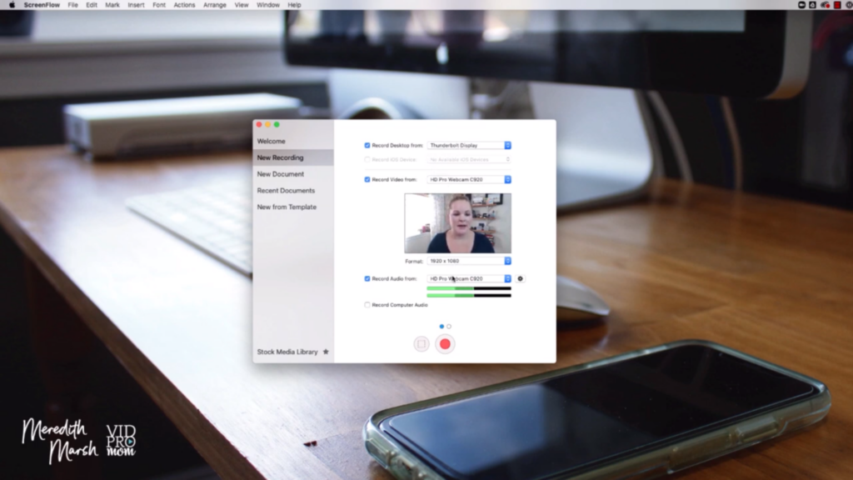Toggle the Record Audio from checkbox

click(x=367, y=278)
